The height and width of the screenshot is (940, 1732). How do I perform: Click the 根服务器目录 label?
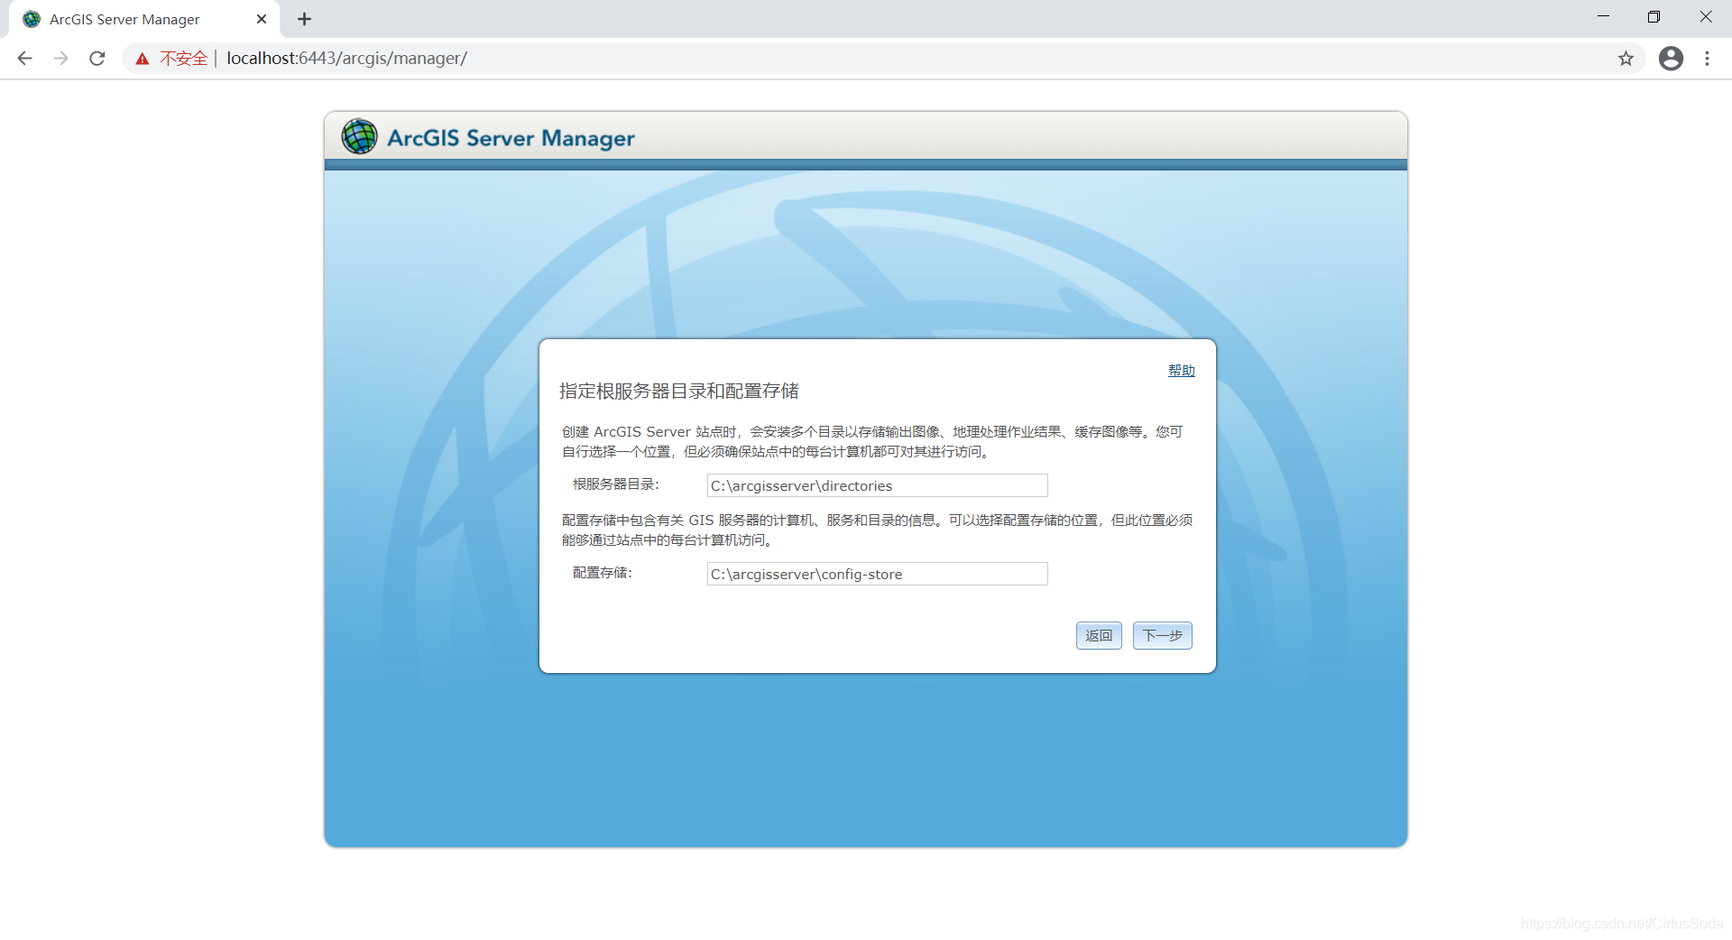[x=616, y=484]
